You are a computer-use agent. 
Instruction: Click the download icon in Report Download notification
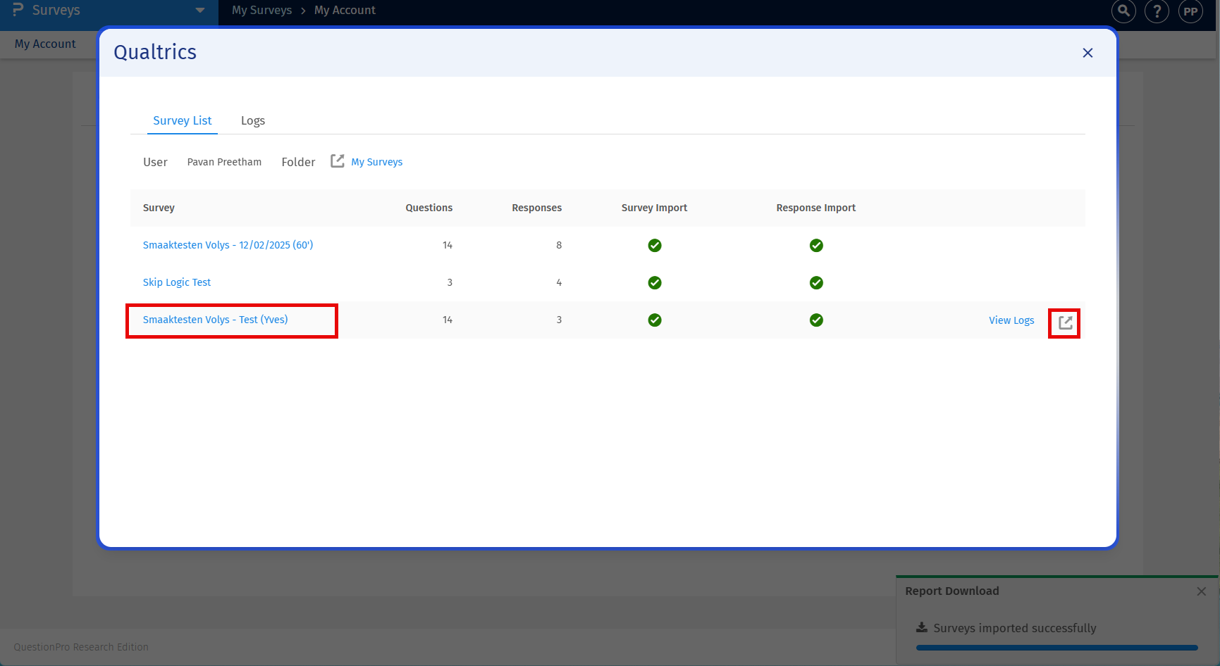[x=921, y=627]
